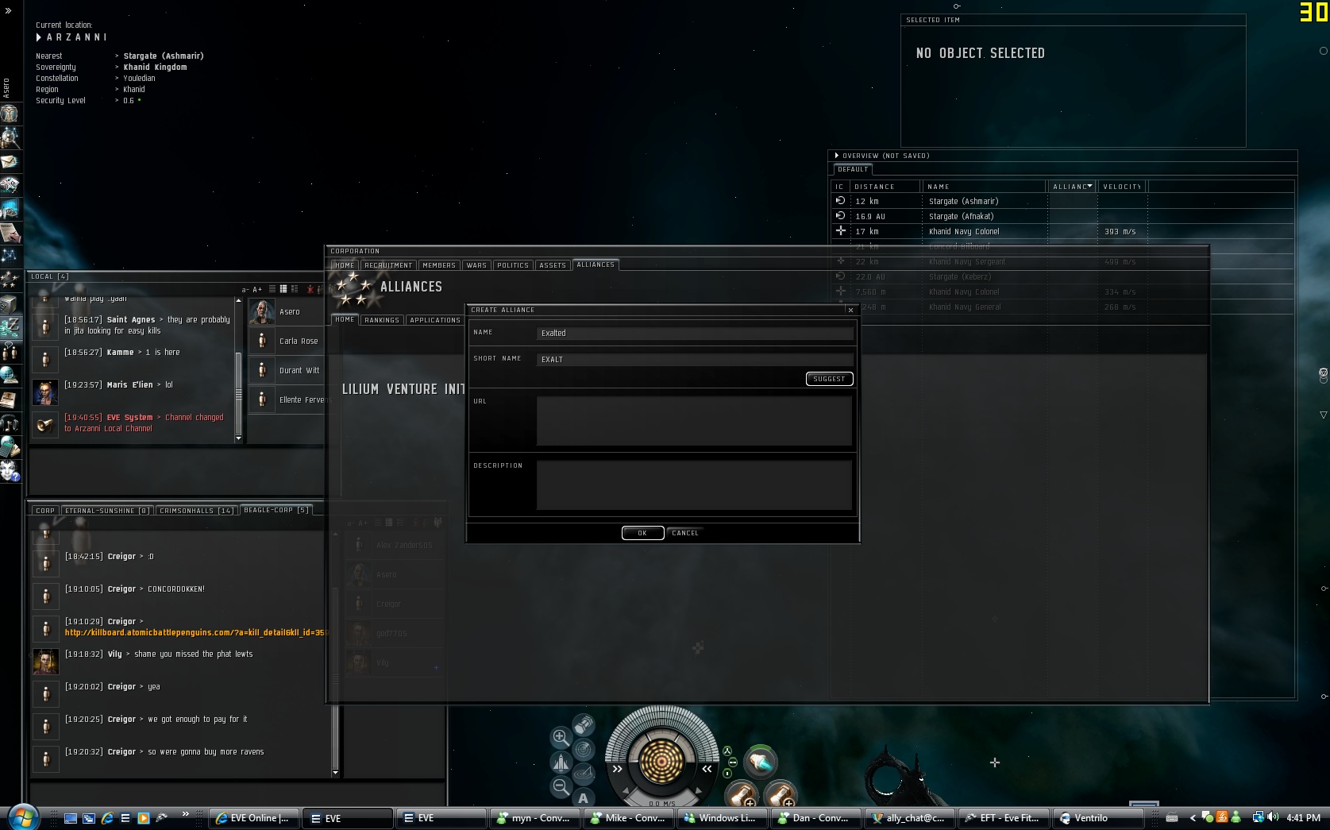This screenshot has width=1330, height=830.
Task: Select the Crimsonhalls chat channel tab
Action: 196,511
